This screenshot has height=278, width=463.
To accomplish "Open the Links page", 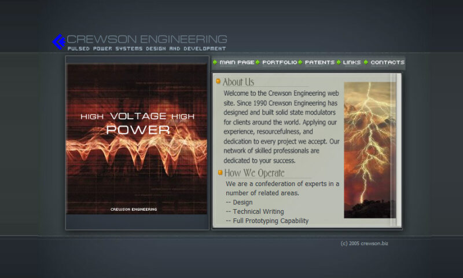I will click(x=352, y=63).
